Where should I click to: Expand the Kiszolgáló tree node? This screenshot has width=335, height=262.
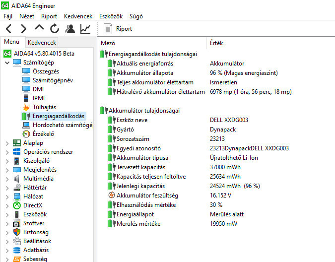click(x=7, y=161)
